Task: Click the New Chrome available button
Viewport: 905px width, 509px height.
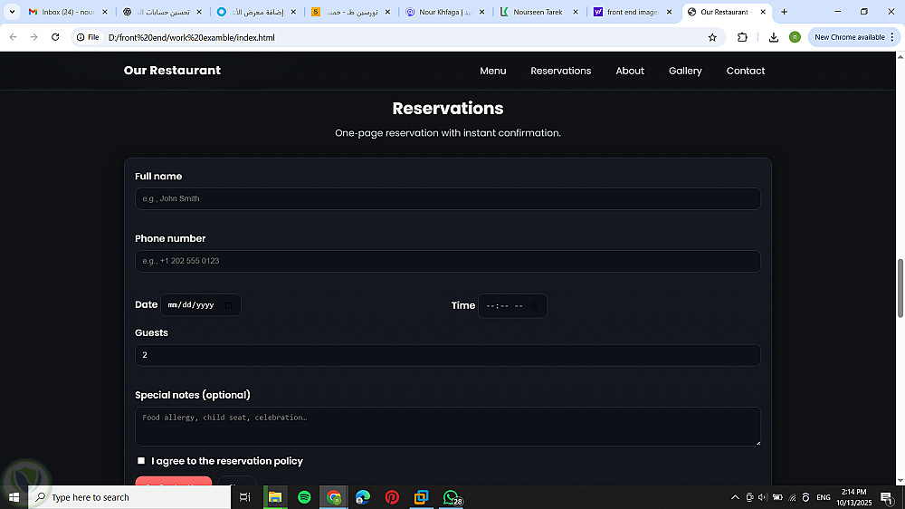Action: point(849,37)
